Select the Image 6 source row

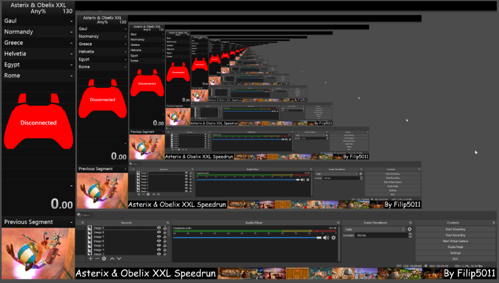click(127, 241)
